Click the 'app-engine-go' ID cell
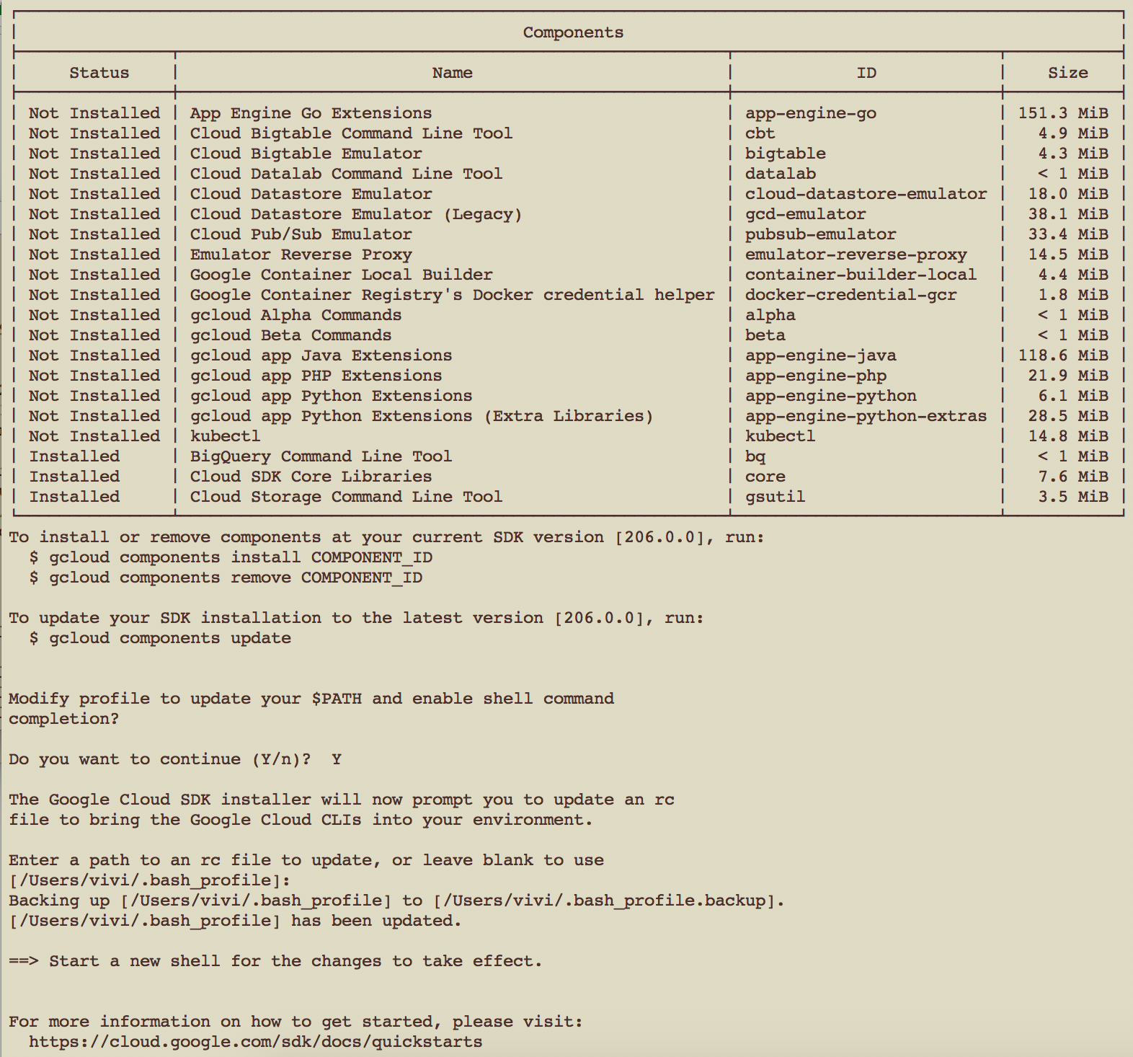 (811, 113)
